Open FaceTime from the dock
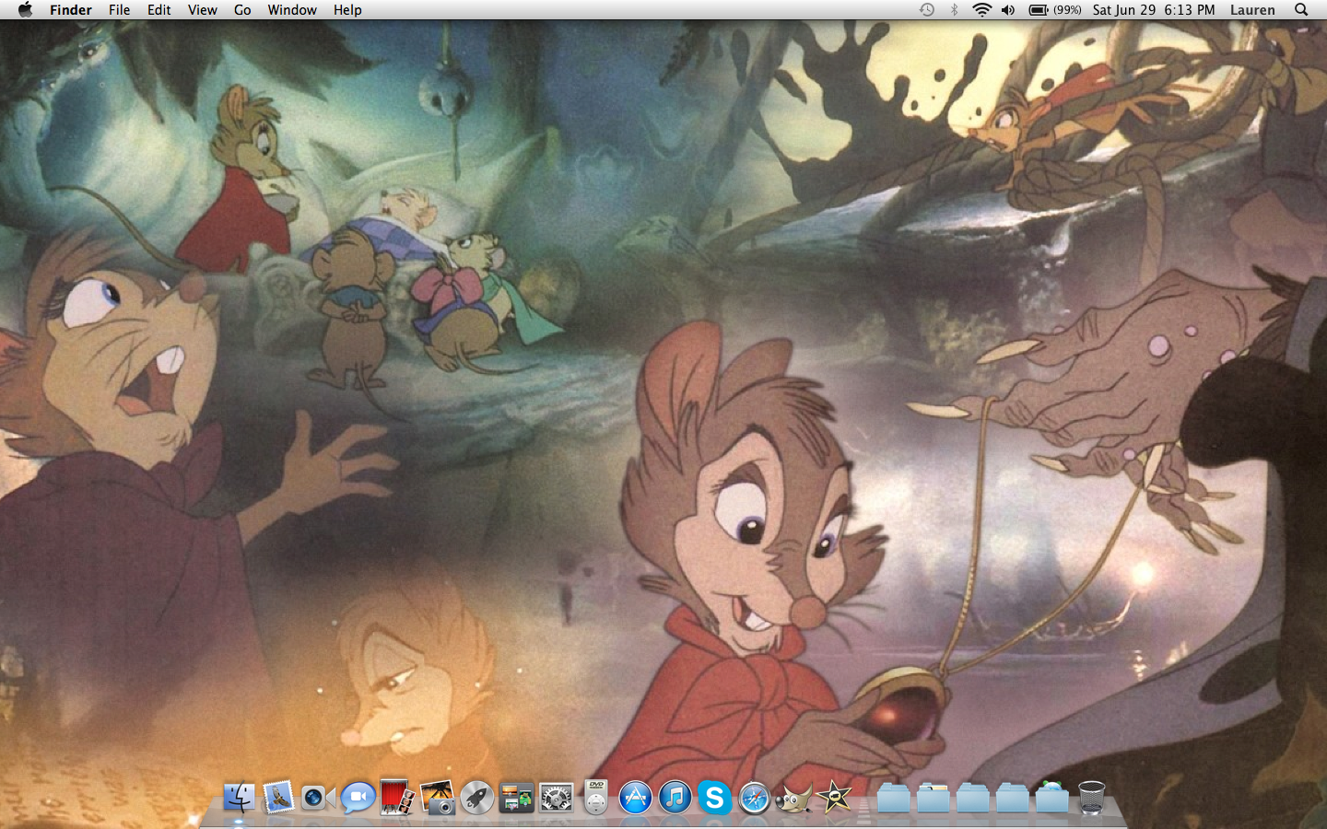1327x829 pixels. click(x=318, y=798)
